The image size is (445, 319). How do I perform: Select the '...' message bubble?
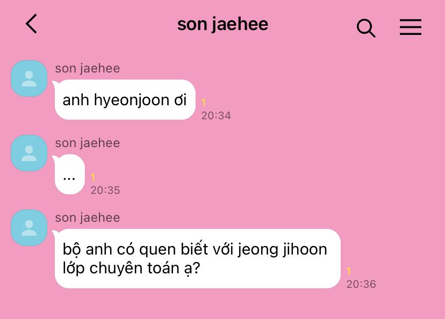[x=69, y=175]
